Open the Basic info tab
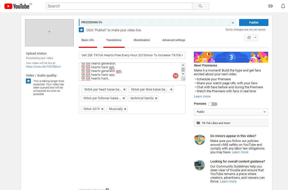The height and width of the screenshot is (190, 288). point(88,40)
